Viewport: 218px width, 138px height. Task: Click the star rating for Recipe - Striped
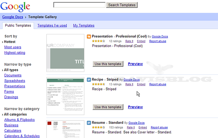(x=98, y=84)
